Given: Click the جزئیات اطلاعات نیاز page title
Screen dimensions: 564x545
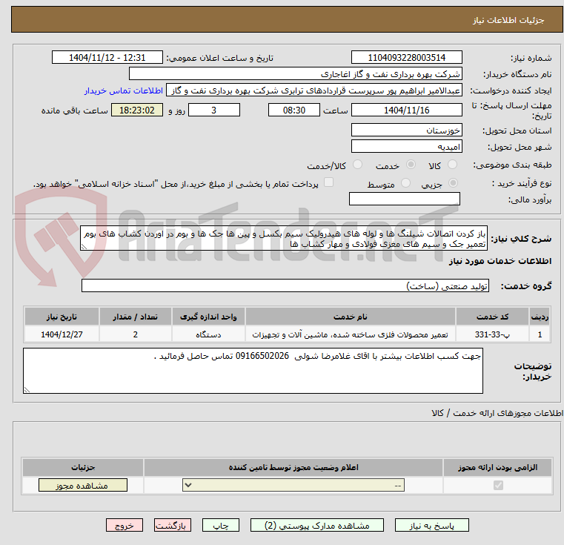Looking at the screenshot, I should pos(508,20).
